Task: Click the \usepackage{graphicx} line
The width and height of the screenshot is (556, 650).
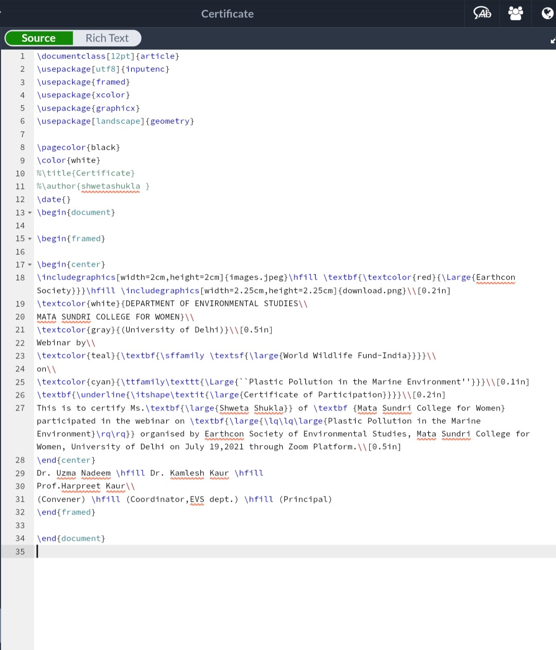Action: click(x=88, y=108)
